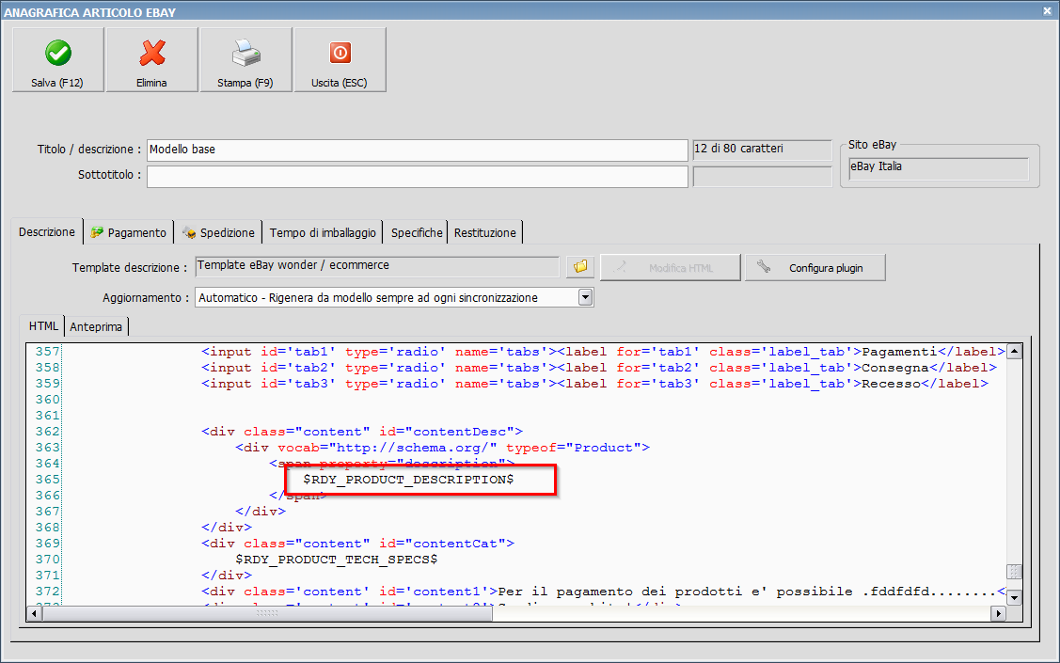This screenshot has width=1060, height=663.
Task: Select the Specifiche tab
Action: (417, 232)
